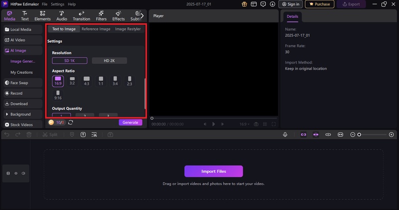
Task: Collapse the AI Image sidebar section
Action: click(x=23, y=51)
